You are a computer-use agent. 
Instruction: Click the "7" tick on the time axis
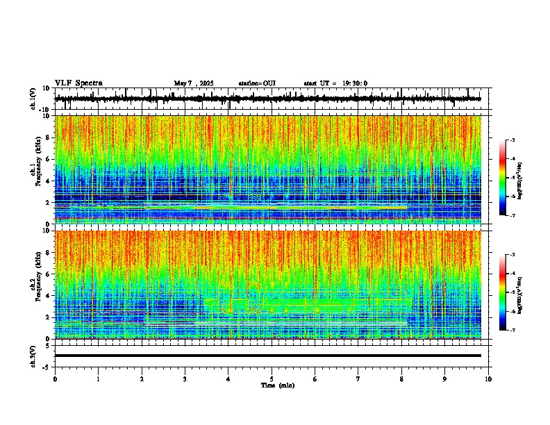coord(358,379)
